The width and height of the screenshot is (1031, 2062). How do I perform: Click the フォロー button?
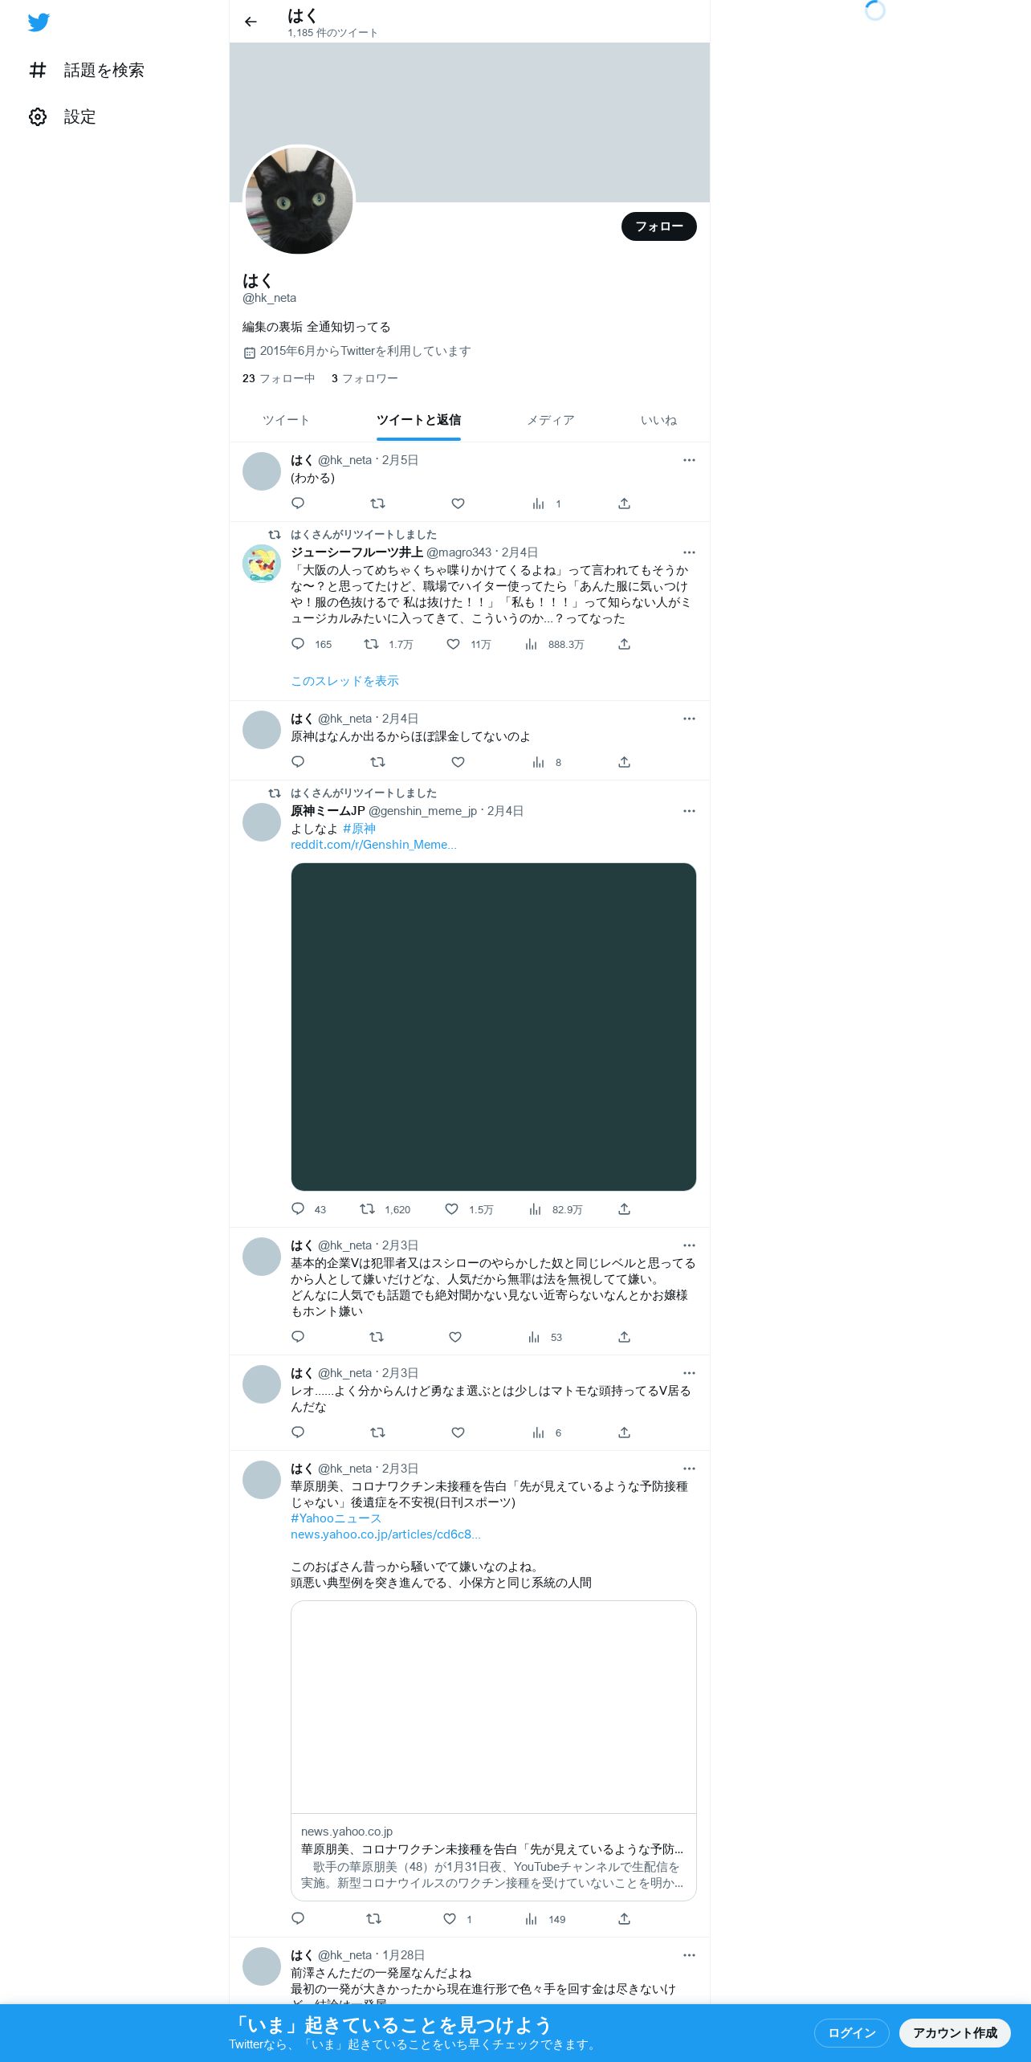[659, 226]
